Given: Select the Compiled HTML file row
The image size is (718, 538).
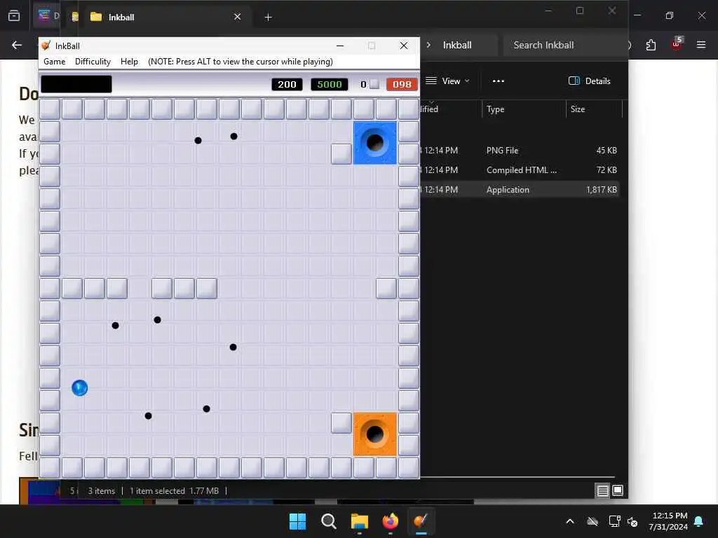Looking at the screenshot, I should pos(520,170).
